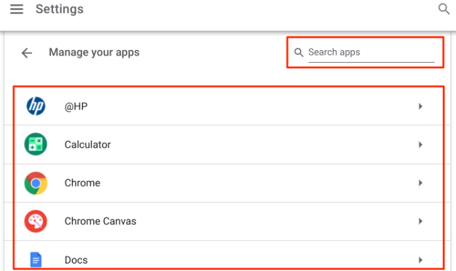Select the Chrome Canvas entry label
This screenshot has width=456, height=271.
pos(101,221)
